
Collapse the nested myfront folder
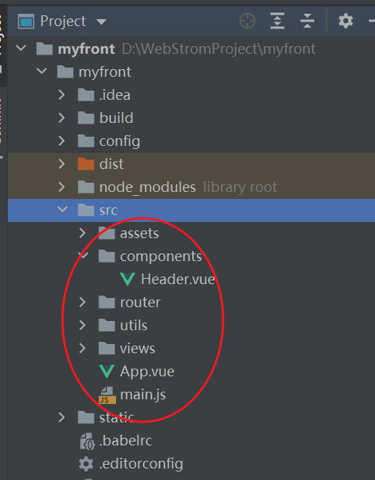[41, 71]
